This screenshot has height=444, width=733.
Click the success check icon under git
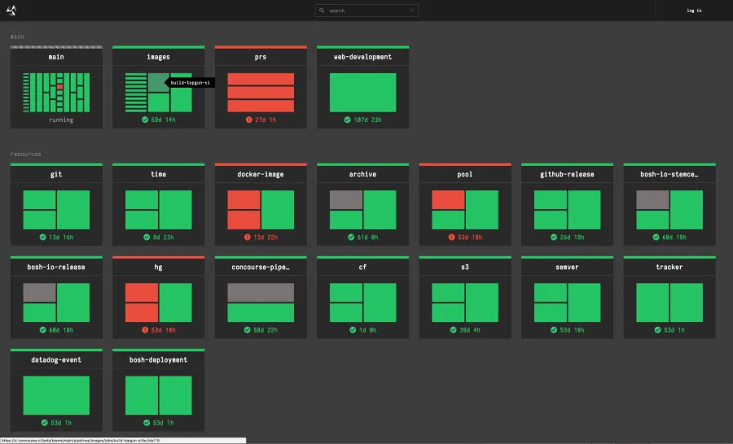[x=43, y=237]
